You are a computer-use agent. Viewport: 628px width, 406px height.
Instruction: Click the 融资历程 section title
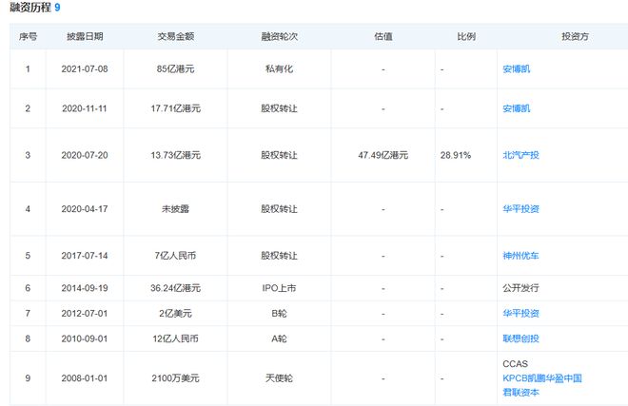click(30, 7)
